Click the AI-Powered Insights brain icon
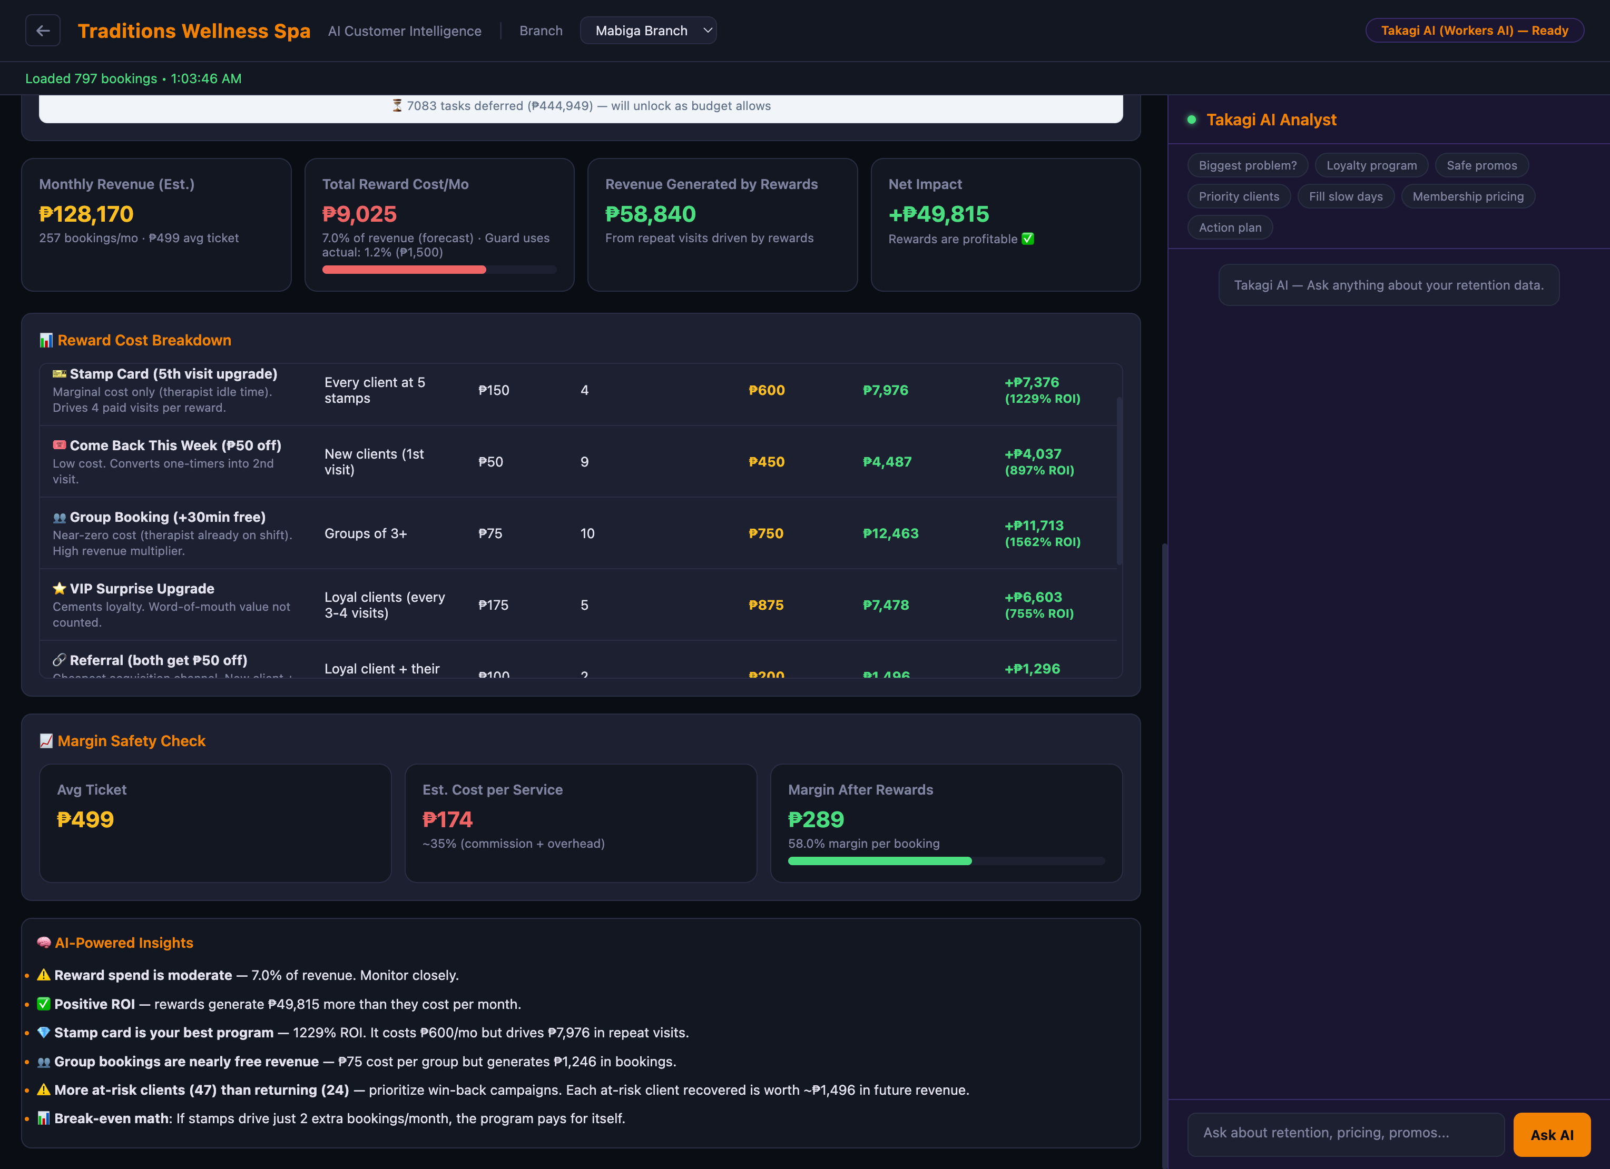1610x1169 pixels. tap(44, 943)
